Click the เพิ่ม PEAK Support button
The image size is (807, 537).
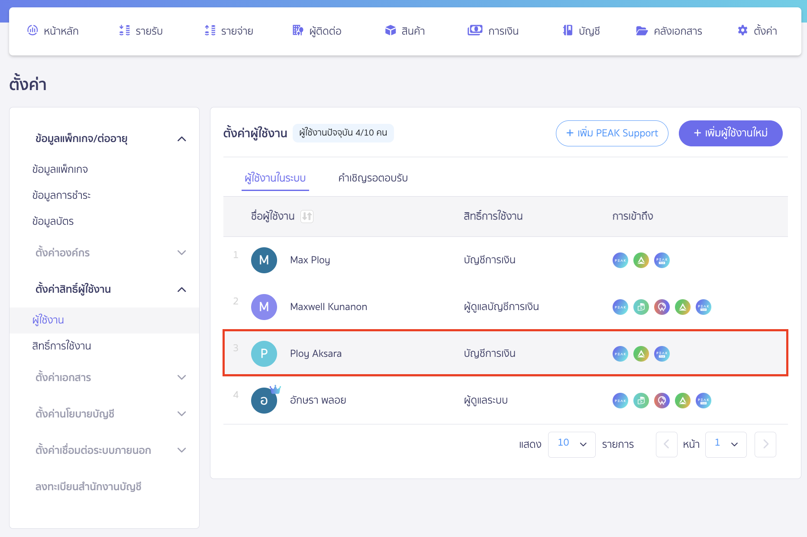pos(612,133)
